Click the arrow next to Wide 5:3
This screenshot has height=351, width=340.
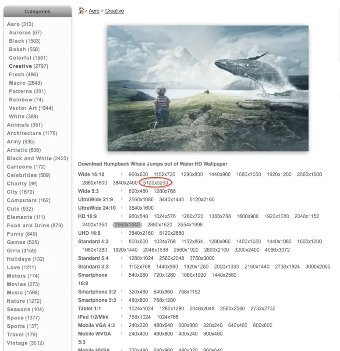[122, 191]
